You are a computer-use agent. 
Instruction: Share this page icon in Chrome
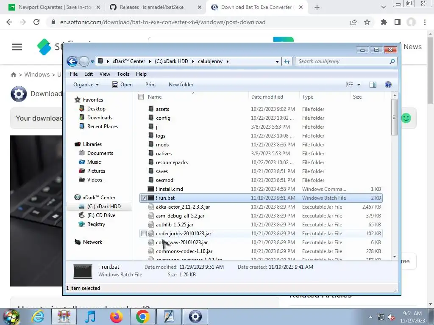(353, 22)
